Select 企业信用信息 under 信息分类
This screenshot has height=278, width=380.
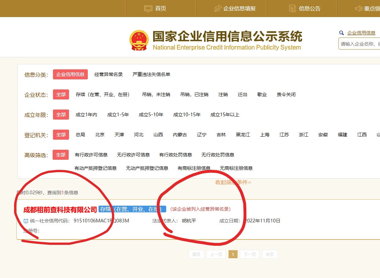[70, 74]
